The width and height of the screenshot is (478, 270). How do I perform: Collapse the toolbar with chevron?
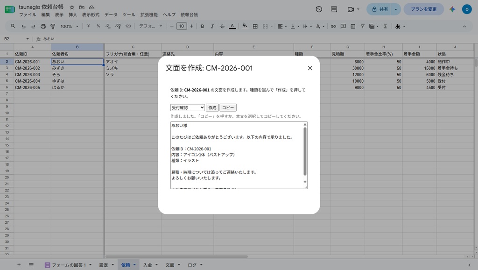[x=464, y=27]
